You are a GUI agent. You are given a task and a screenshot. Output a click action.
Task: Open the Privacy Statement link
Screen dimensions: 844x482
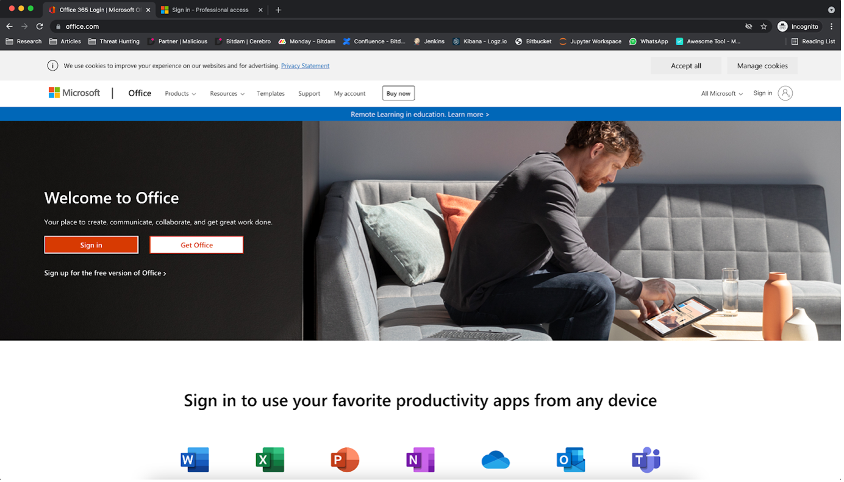click(x=306, y=66)
